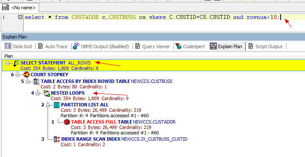Image resolution: width=305 pixels, height=157 pixels.
Task: Click the table access by rowid icon
Action: tap(37, 82)
